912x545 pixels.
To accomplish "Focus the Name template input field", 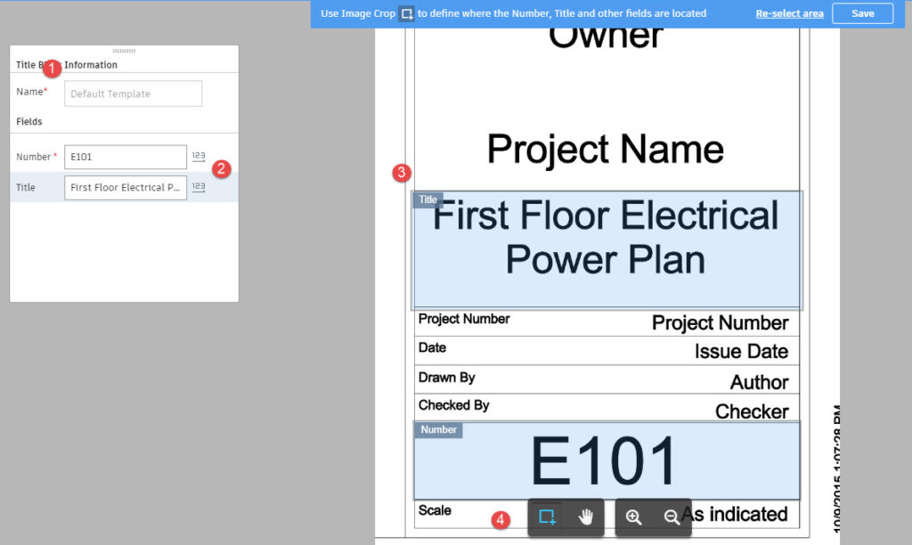I will [133, 94].
